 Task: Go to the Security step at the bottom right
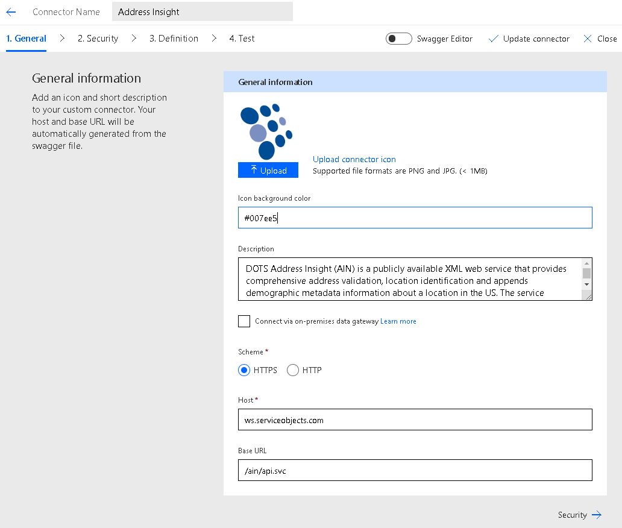(573, 515)
